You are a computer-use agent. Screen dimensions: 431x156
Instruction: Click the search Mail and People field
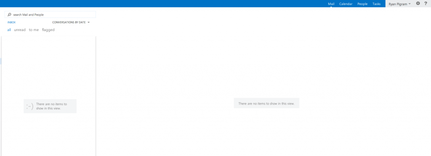(51, 15)
